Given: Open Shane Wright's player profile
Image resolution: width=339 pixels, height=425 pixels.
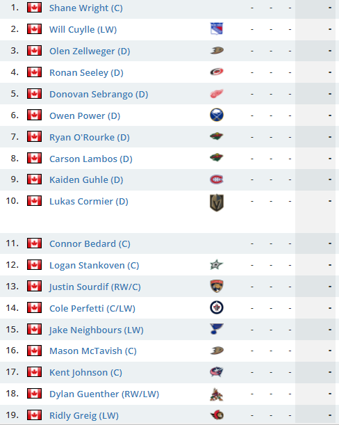Looking at the screenshot, I should click(86, 8).
